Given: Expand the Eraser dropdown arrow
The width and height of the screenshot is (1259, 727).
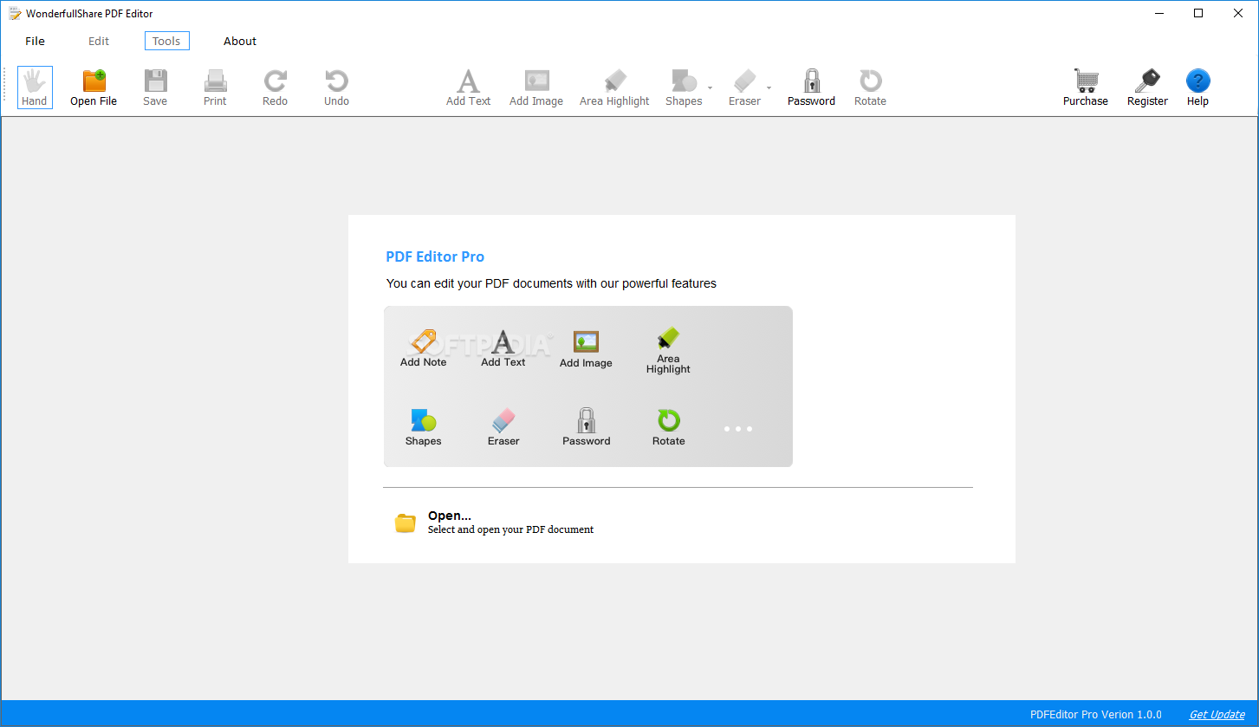Looking at the screenshot, I should (x=769, y=88).
